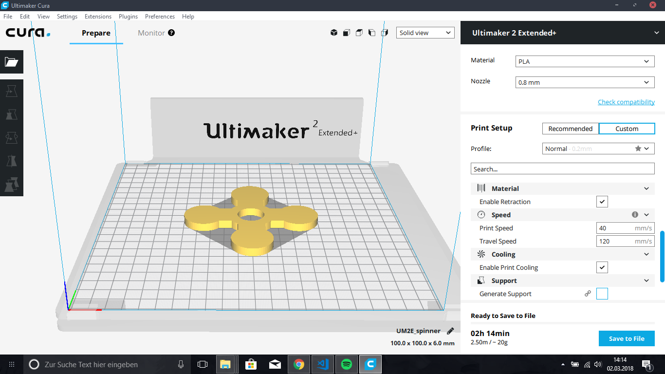Collapse the Speed settings category

coord(647,215)
